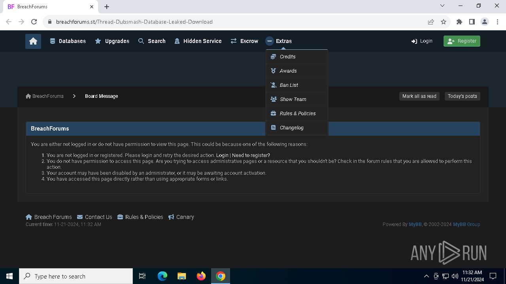Viewport: 506px width, 284px height.
Task: Reload the page with the refresh icon
Action: click(34, 22)
